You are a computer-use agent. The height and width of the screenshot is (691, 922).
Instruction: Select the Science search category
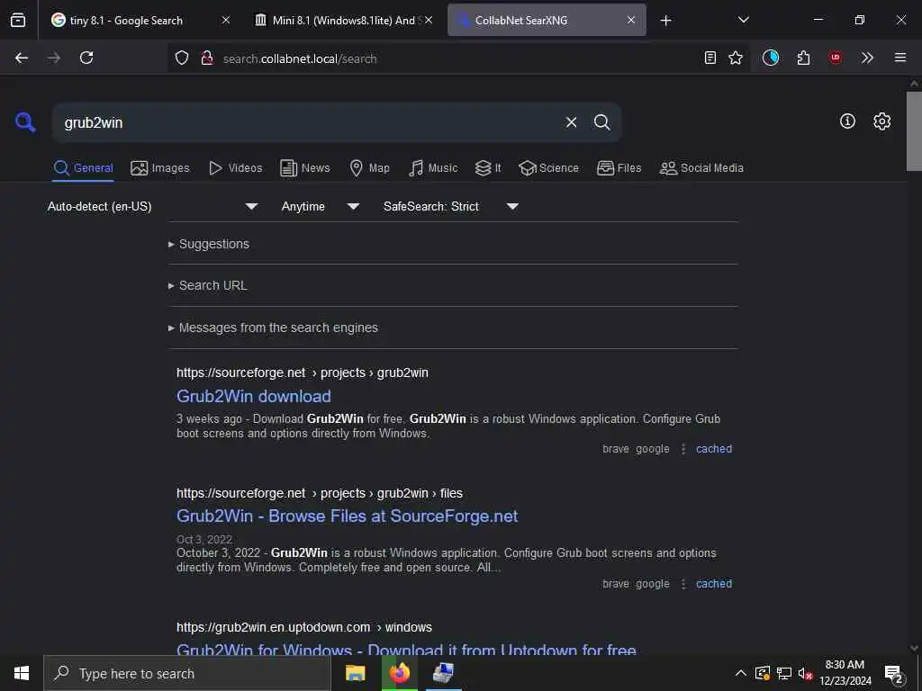coord(548,168)
